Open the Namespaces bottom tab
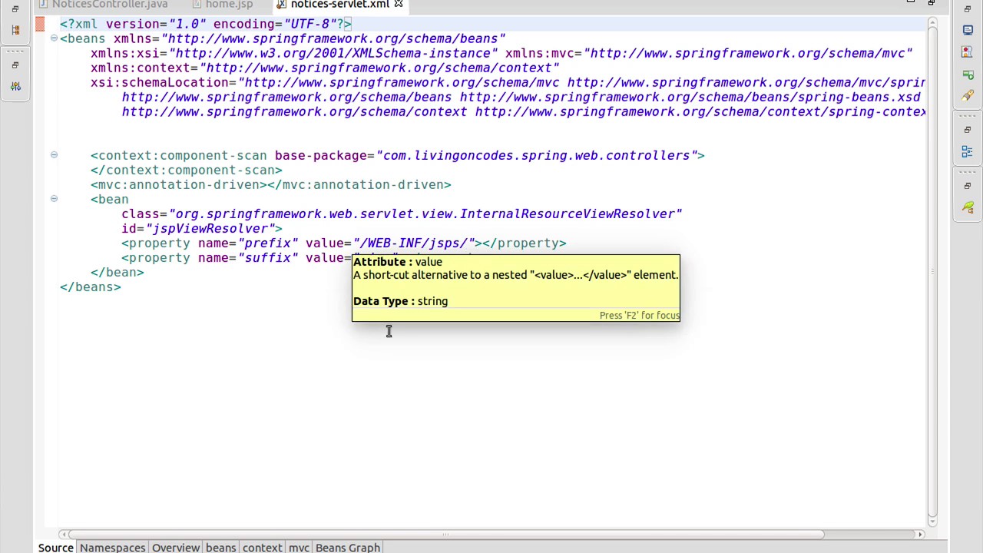Screen dimensions: 983x553 coord(112,547)
